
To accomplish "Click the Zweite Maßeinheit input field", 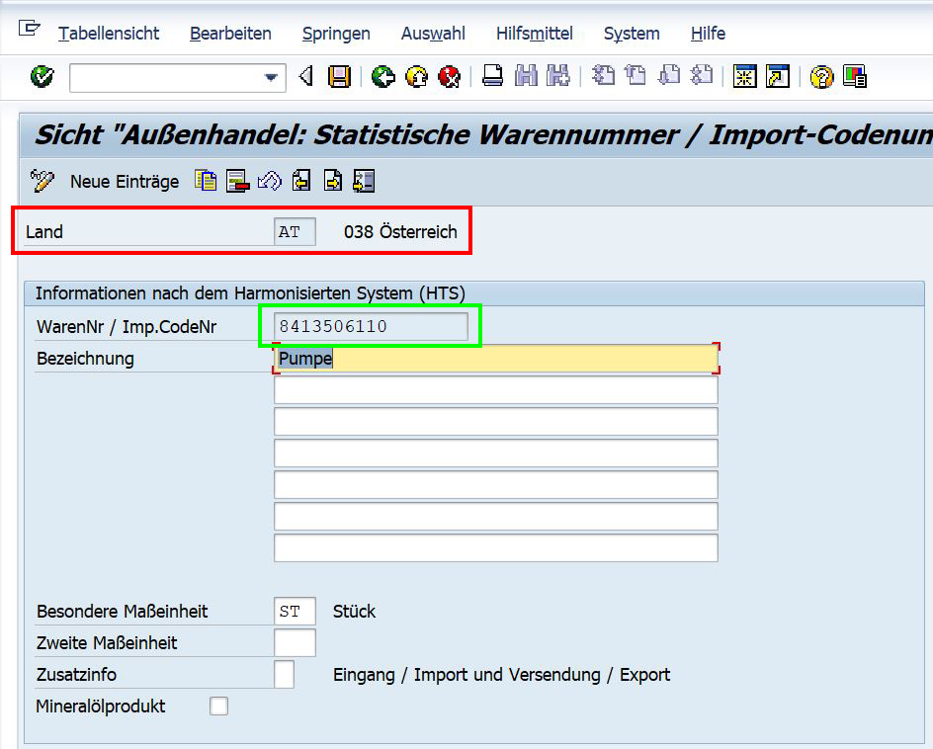I will tap(295, 642).
